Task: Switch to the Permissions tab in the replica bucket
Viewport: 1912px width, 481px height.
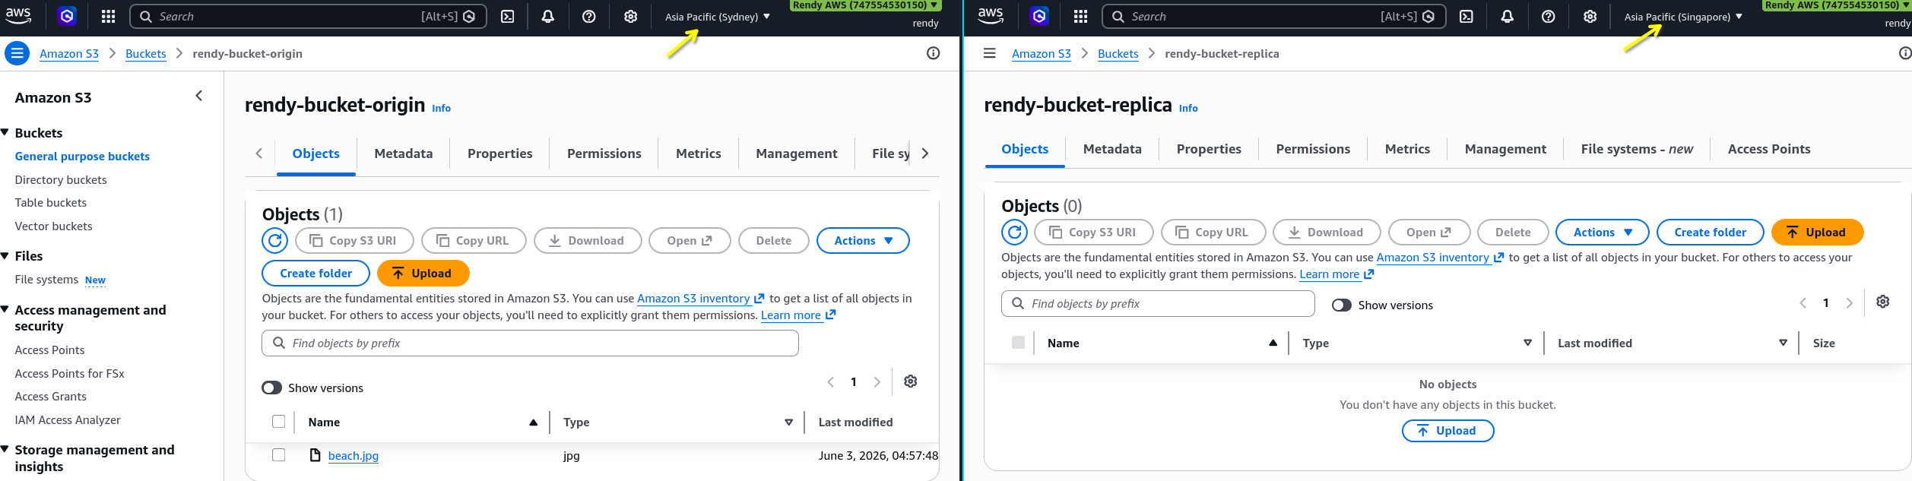Action: [1313, 149]
